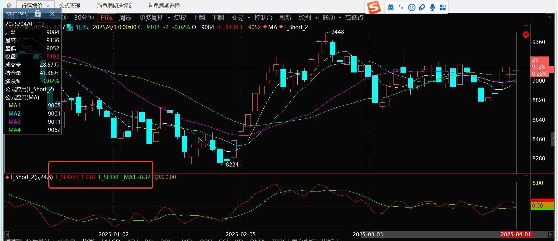Toggle Sogou punctuation mode
Image resolution: width=558 pixels, height=241 pixels.
[x=401, y=7]
